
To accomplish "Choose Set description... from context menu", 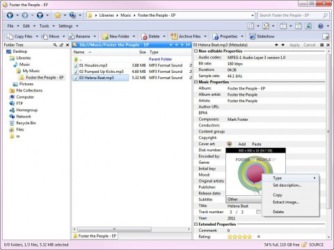I will coord(291,185).
